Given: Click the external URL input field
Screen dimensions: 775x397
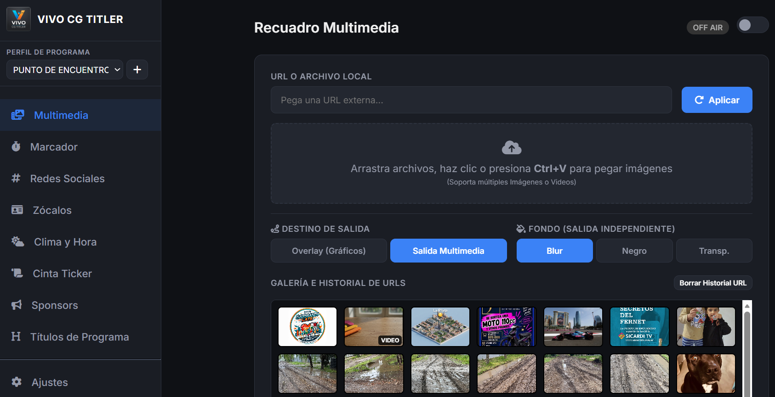Looking at the screenshot, I should 471,100.
